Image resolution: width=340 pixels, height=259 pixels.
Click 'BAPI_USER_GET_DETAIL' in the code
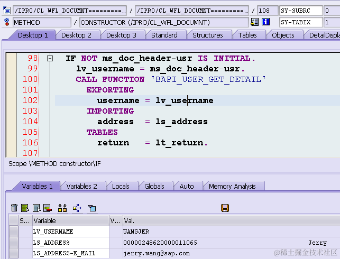point(208,79)
